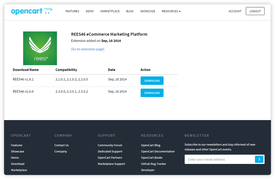Image resolution: width=275 pixels, height=179 pixels.
Task: Click compatibility text 2.3.0.0, 2.3.0.1, 2.3.0.2
Action: click(72, 92)
